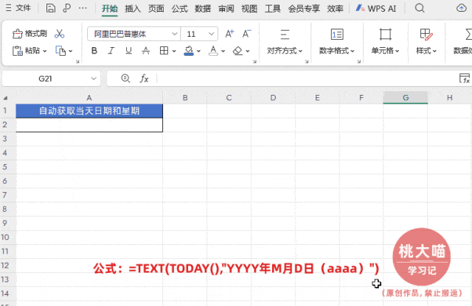Switch to the 视图 tab

249,8
